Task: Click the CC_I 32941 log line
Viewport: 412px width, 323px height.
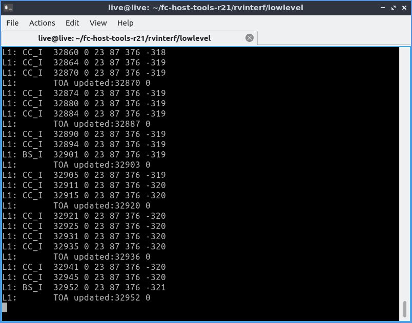Action: point(84,267)
